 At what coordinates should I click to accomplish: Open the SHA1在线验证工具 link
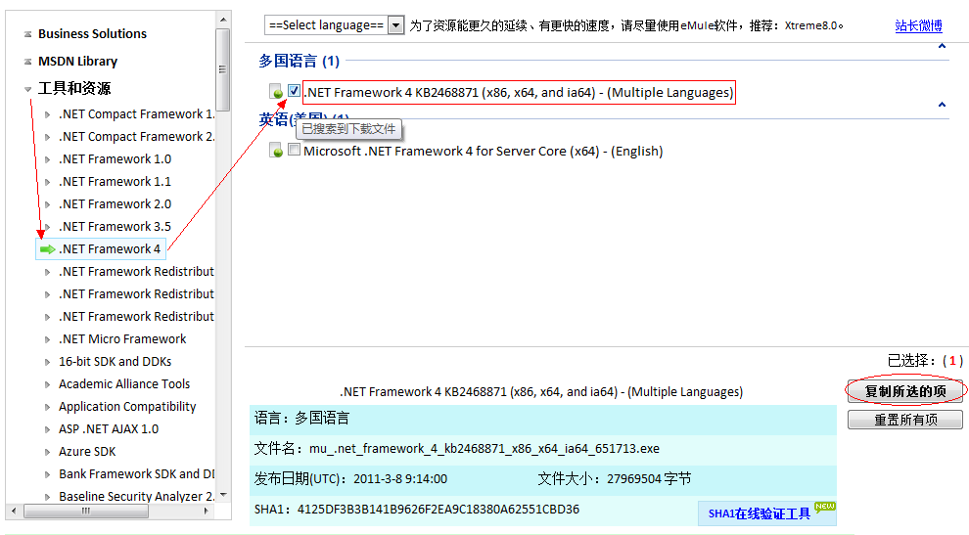point(759,513)
